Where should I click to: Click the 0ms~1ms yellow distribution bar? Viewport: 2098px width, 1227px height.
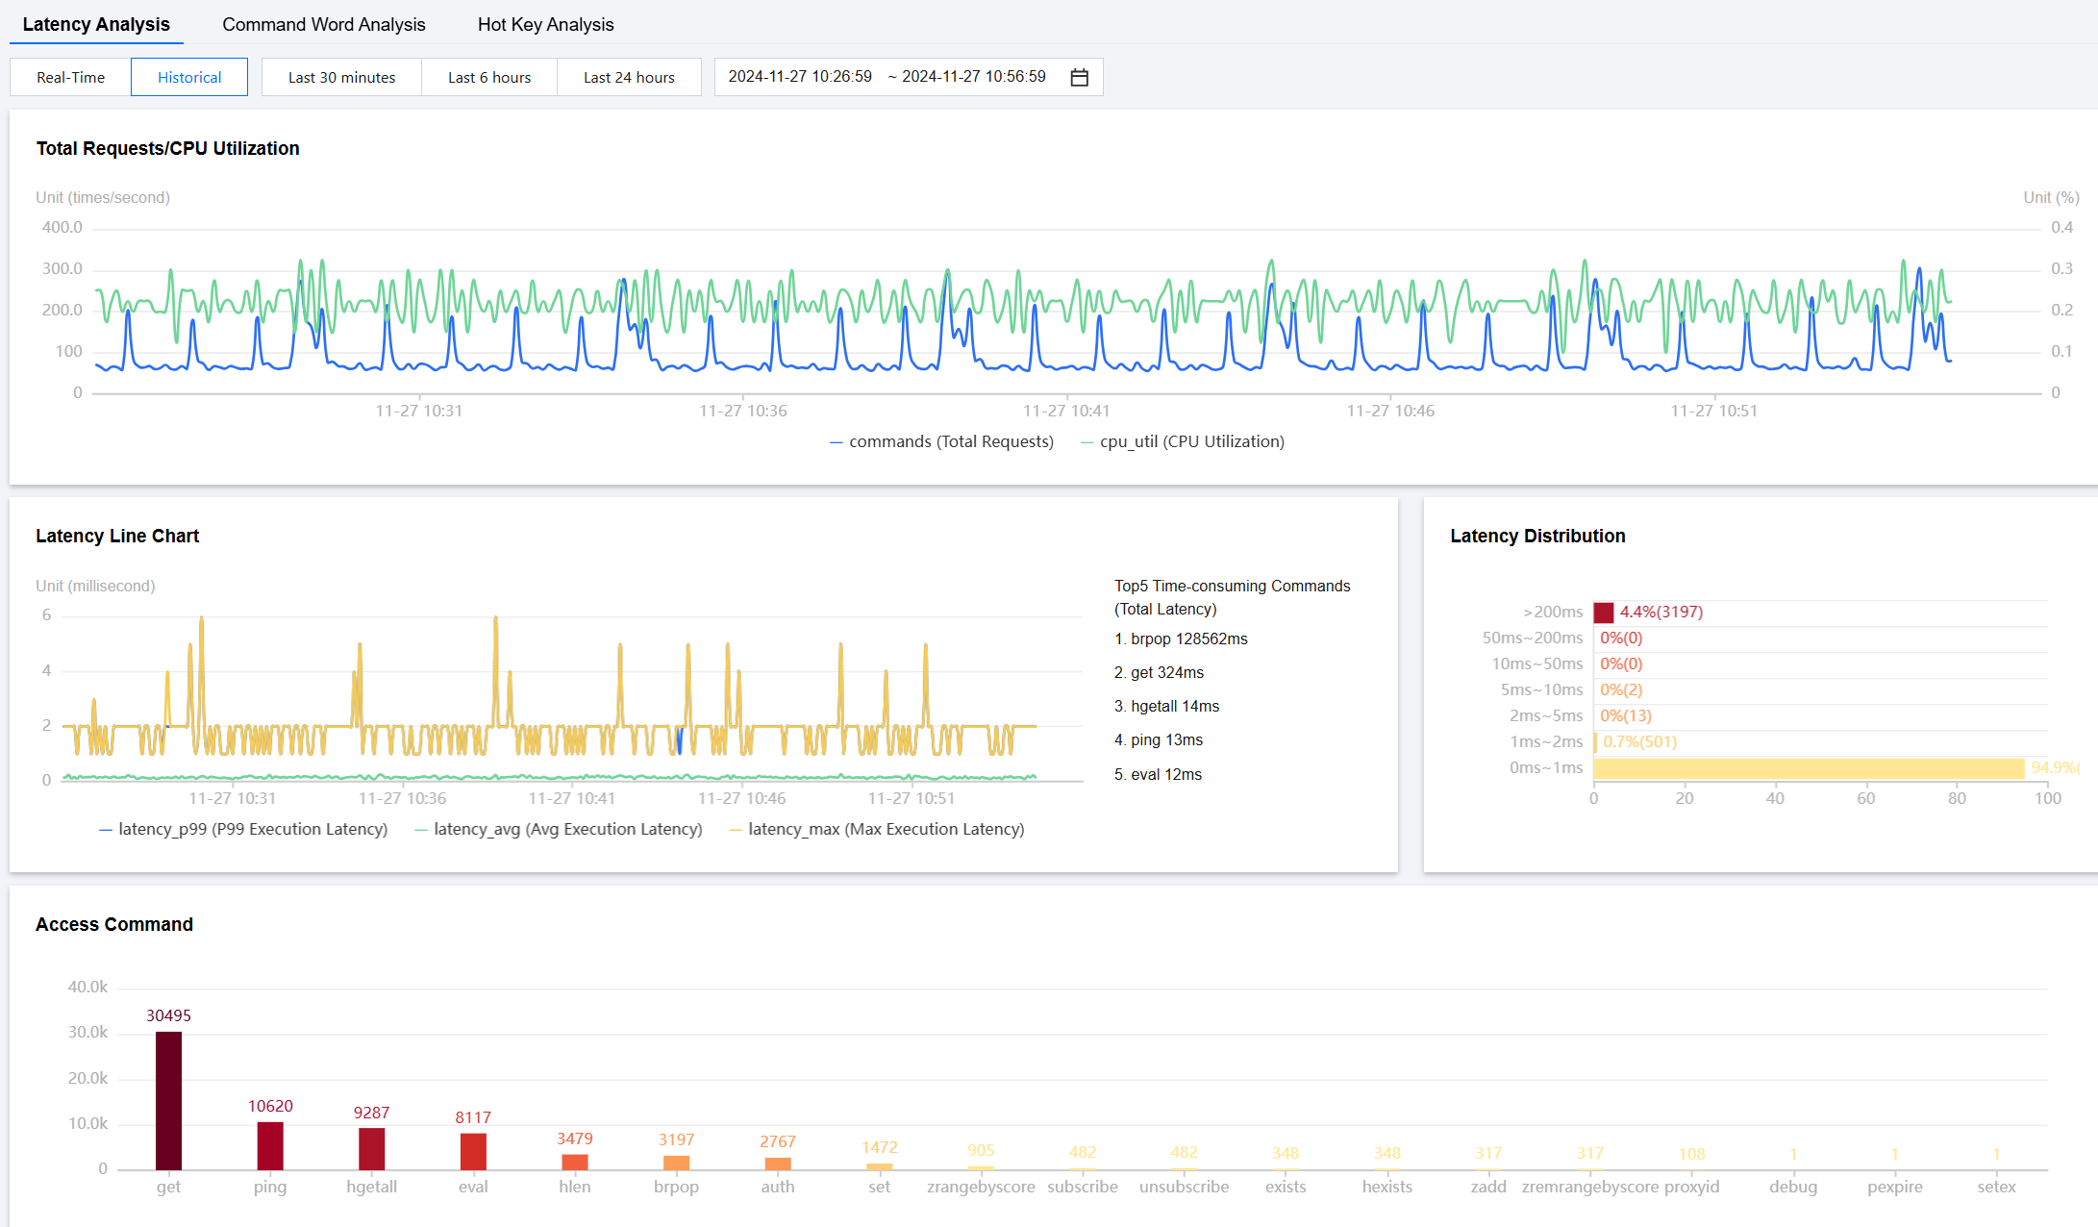click(1808, 768)
